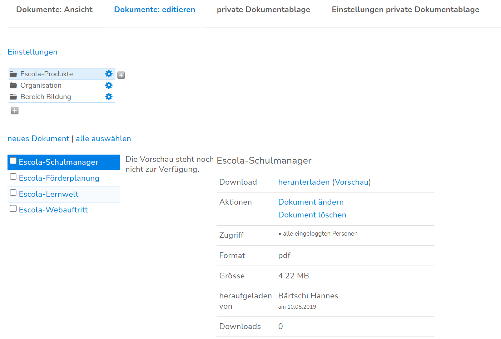
Task: Click the Escola-Schulmanager details heading
Action: coord(264,161)
